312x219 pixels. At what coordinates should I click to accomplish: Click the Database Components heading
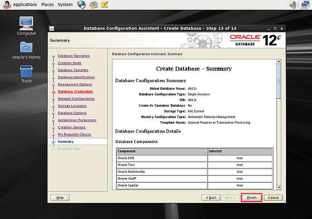136,142
